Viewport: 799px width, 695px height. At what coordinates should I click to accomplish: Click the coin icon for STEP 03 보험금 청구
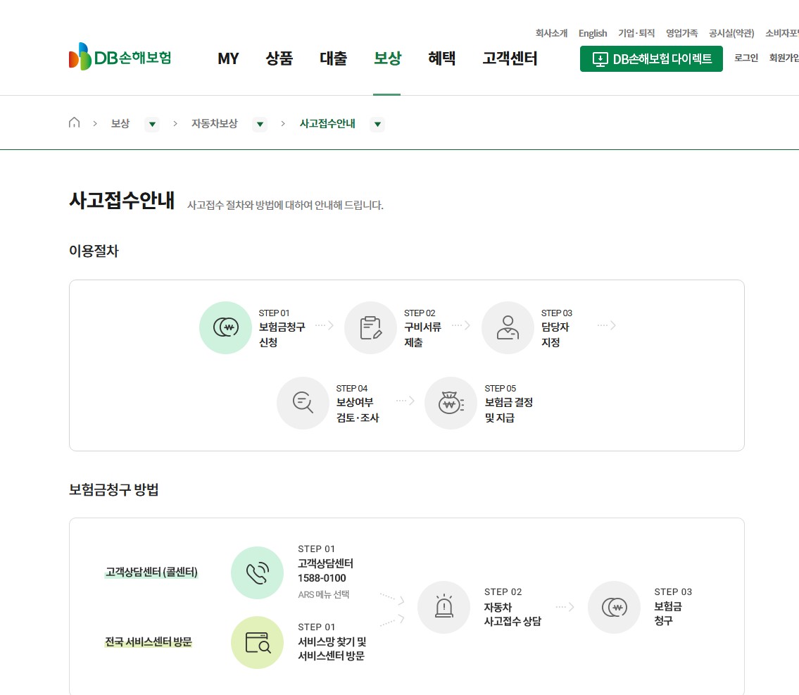tap(614, 607)
